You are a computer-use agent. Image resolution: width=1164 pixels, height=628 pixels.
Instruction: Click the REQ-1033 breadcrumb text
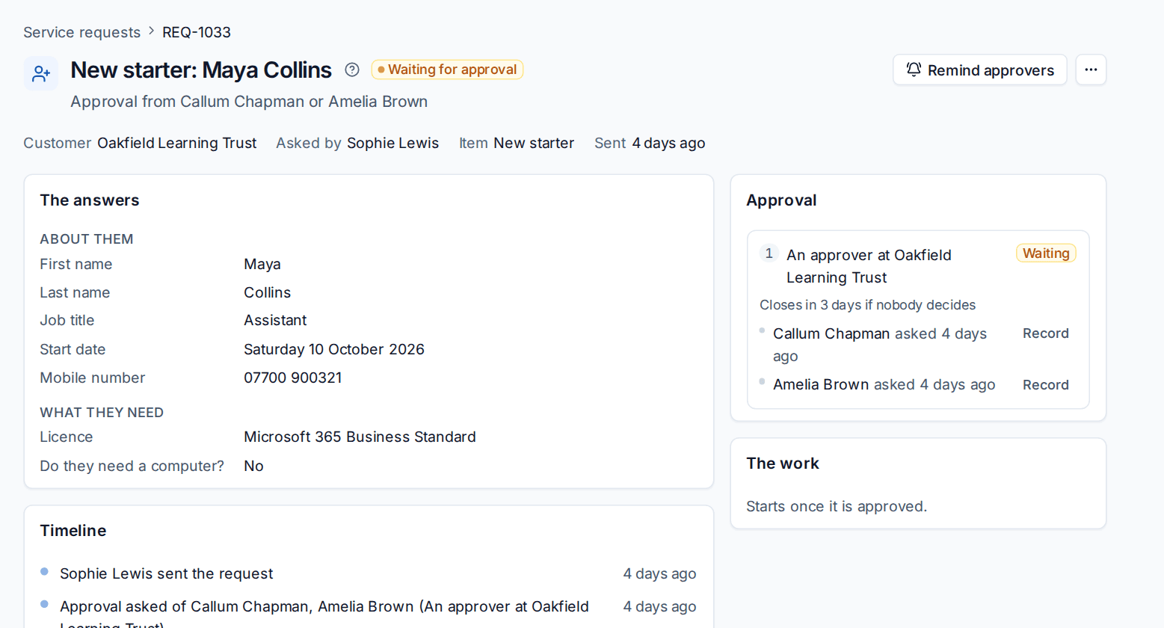coord(197,32)
